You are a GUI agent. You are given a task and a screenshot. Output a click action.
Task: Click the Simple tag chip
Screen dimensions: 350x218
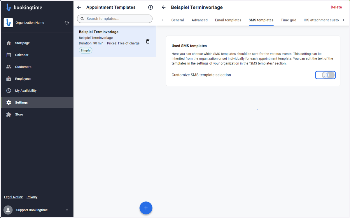[x=85, y=50]
